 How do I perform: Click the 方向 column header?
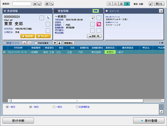(x=72, y=48)
